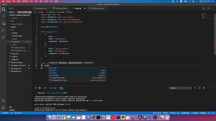Select the unregisterModule suggestion
Screen dimensions: 216x121
coord(78,80)
